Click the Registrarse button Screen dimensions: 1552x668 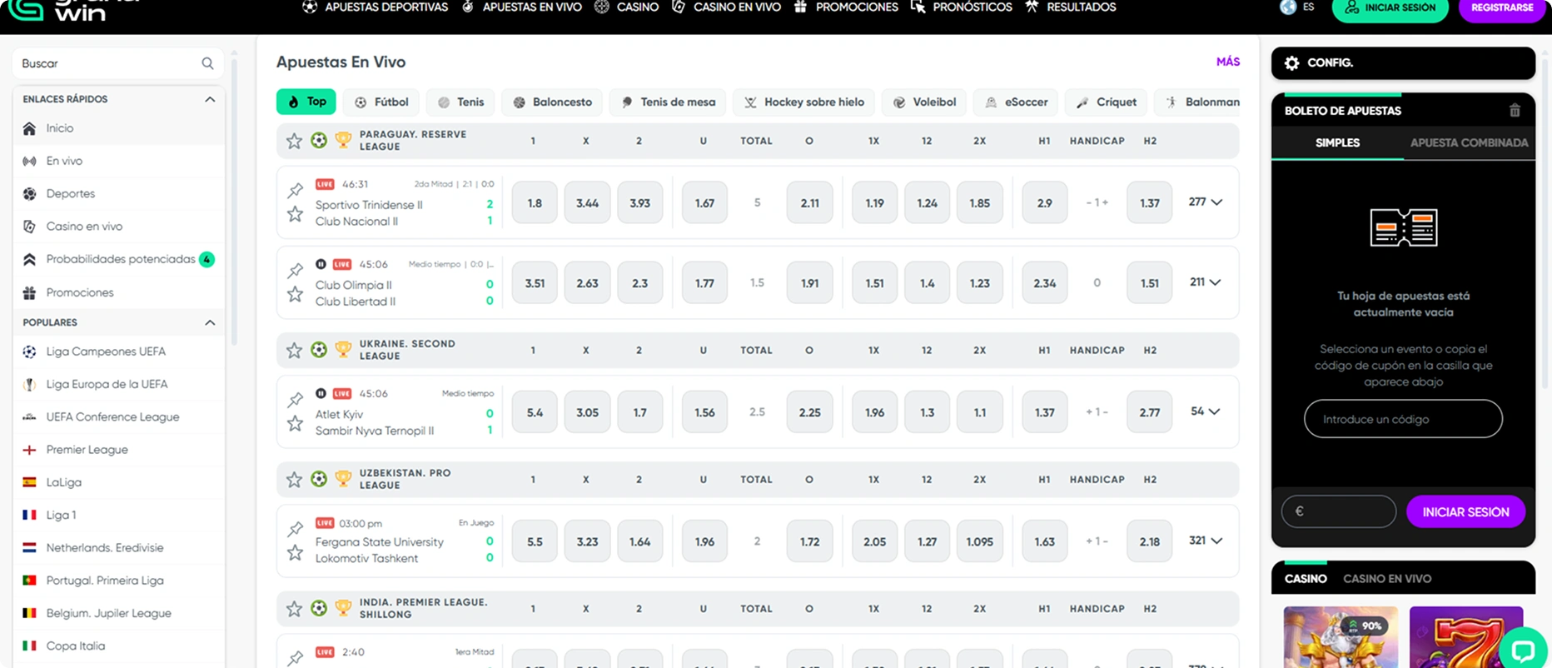(1501, 7)
